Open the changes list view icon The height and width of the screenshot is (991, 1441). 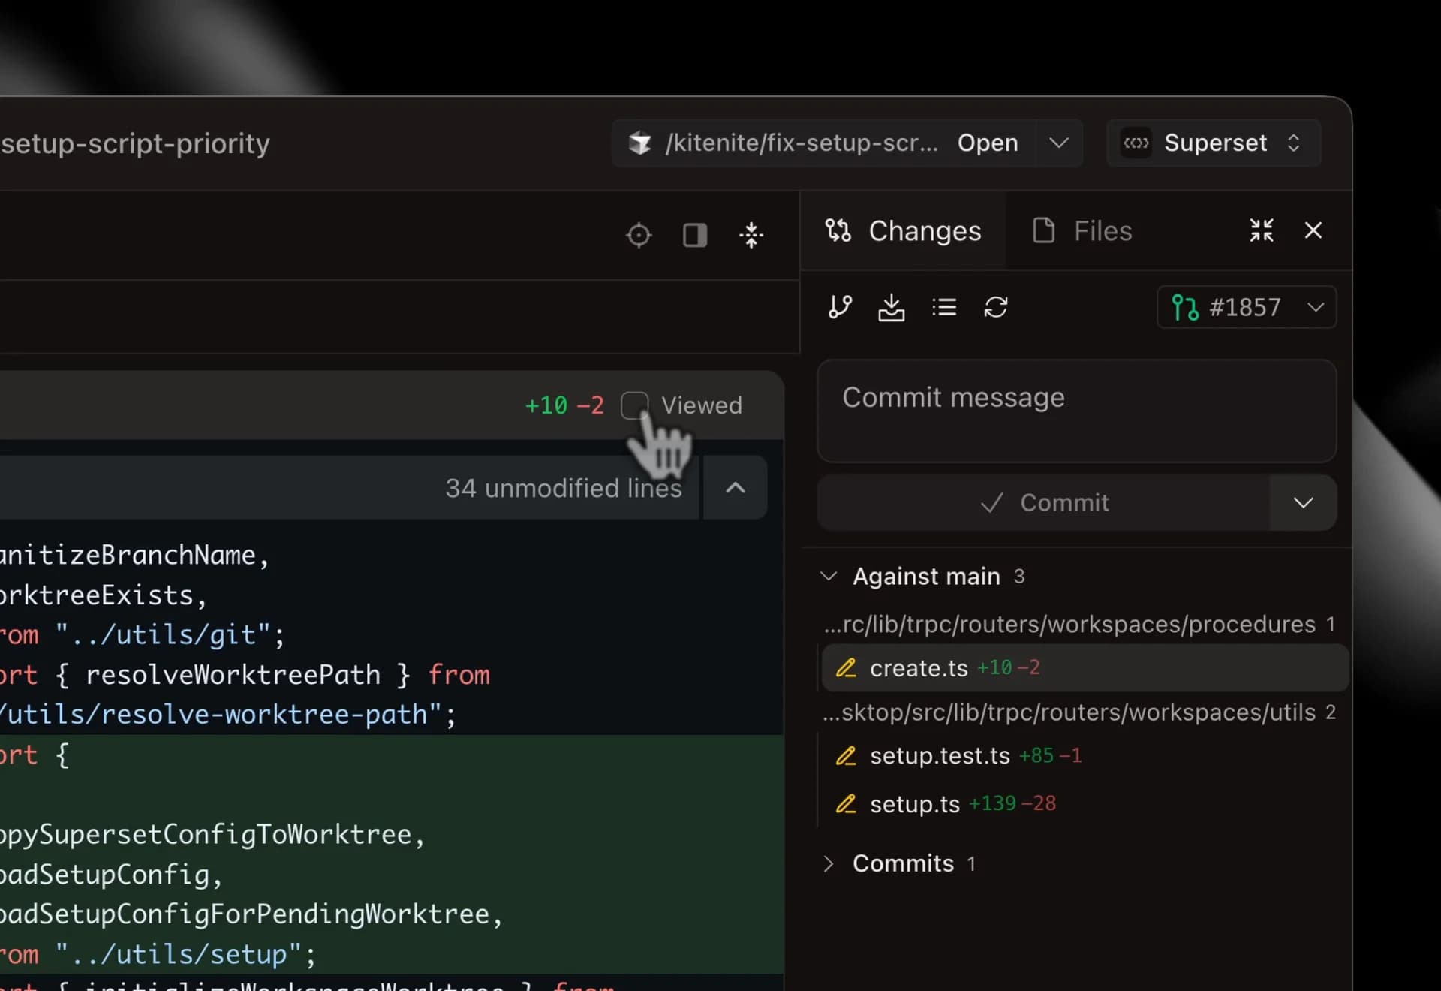point(943,307)
